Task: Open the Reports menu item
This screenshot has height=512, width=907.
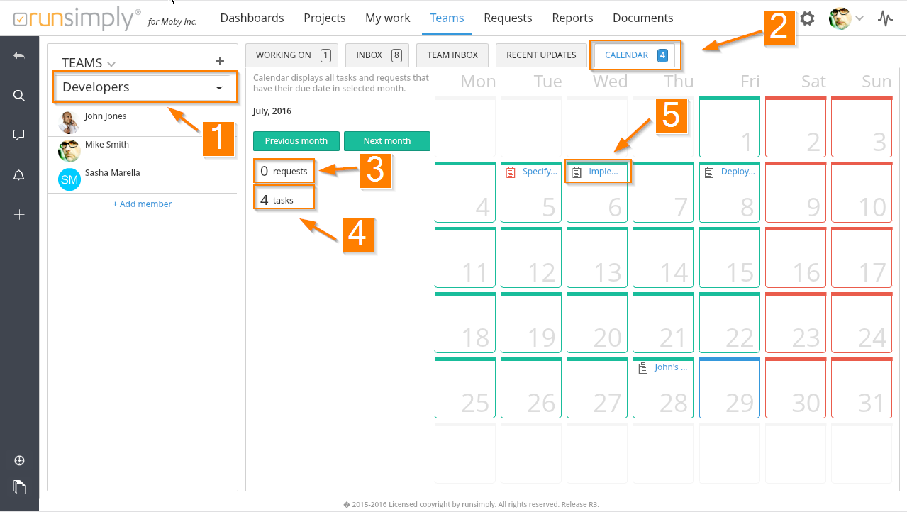Action: tap(572, 18)
